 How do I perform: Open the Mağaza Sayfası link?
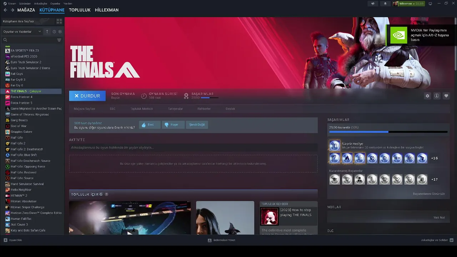coord(84,109)
